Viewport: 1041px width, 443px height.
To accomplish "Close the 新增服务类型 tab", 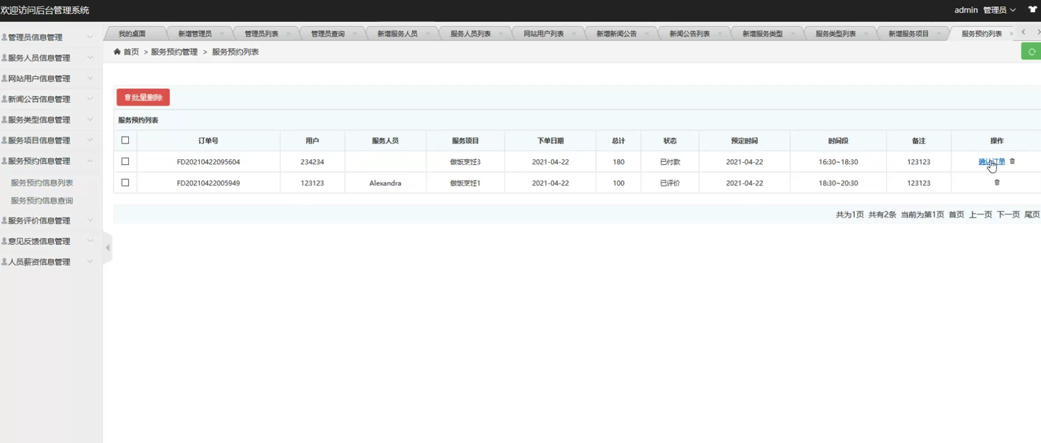I will [x=793, y=34].
